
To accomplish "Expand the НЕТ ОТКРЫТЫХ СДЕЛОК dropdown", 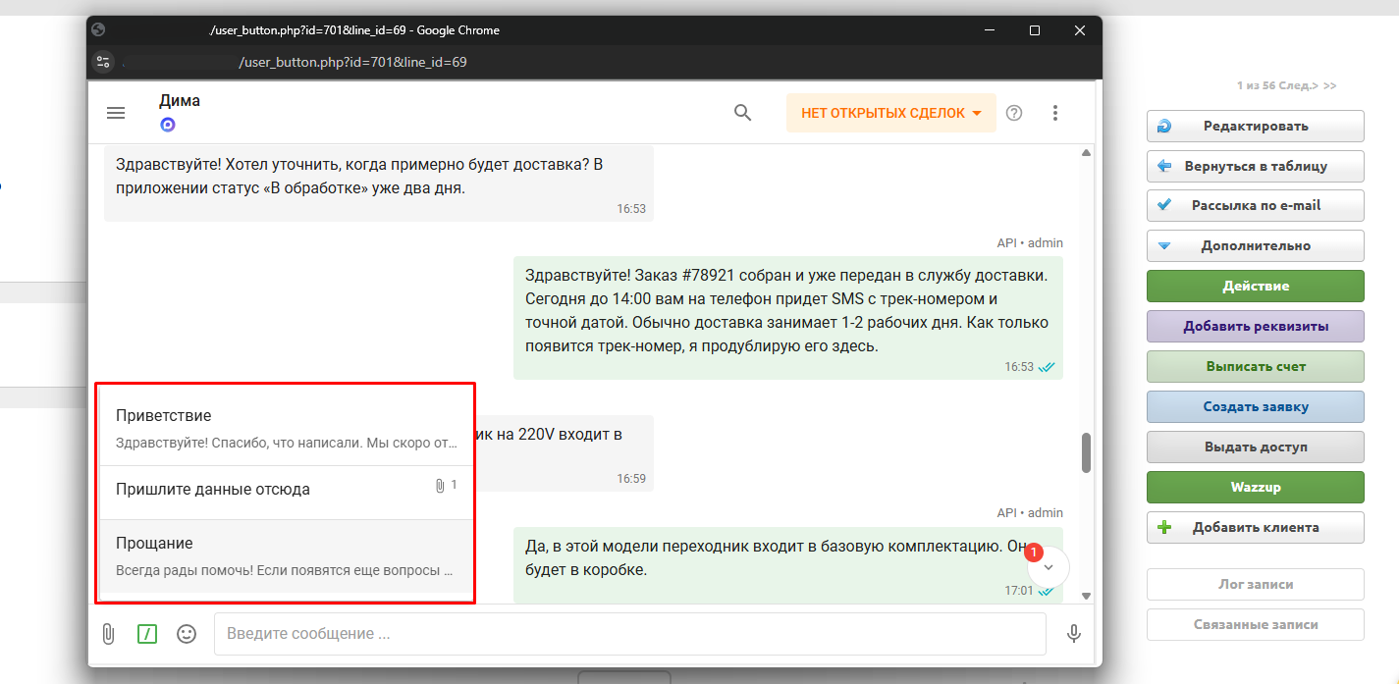I will pyautogui.click(x=890, y=113).
